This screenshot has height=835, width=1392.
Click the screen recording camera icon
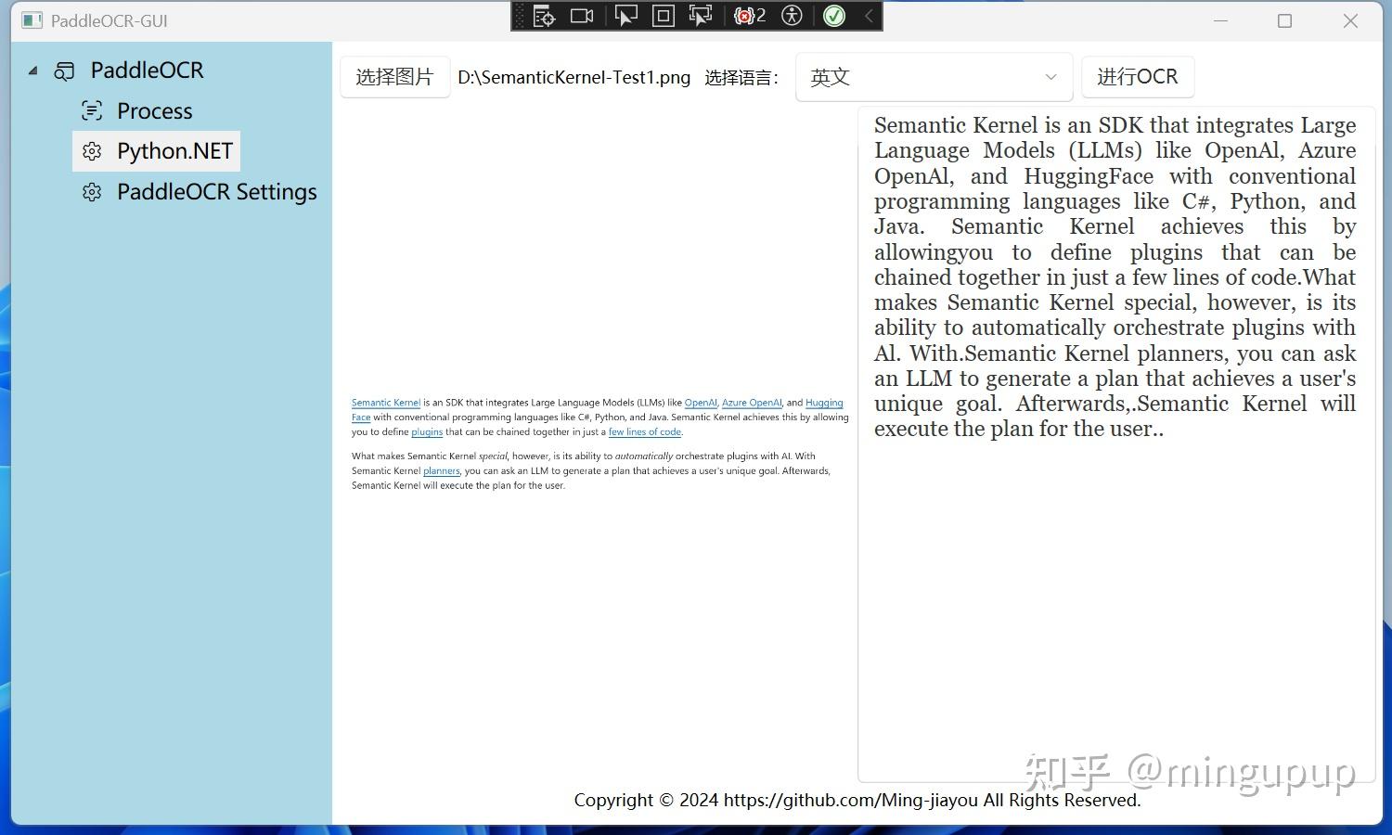[x=582, y=16]
